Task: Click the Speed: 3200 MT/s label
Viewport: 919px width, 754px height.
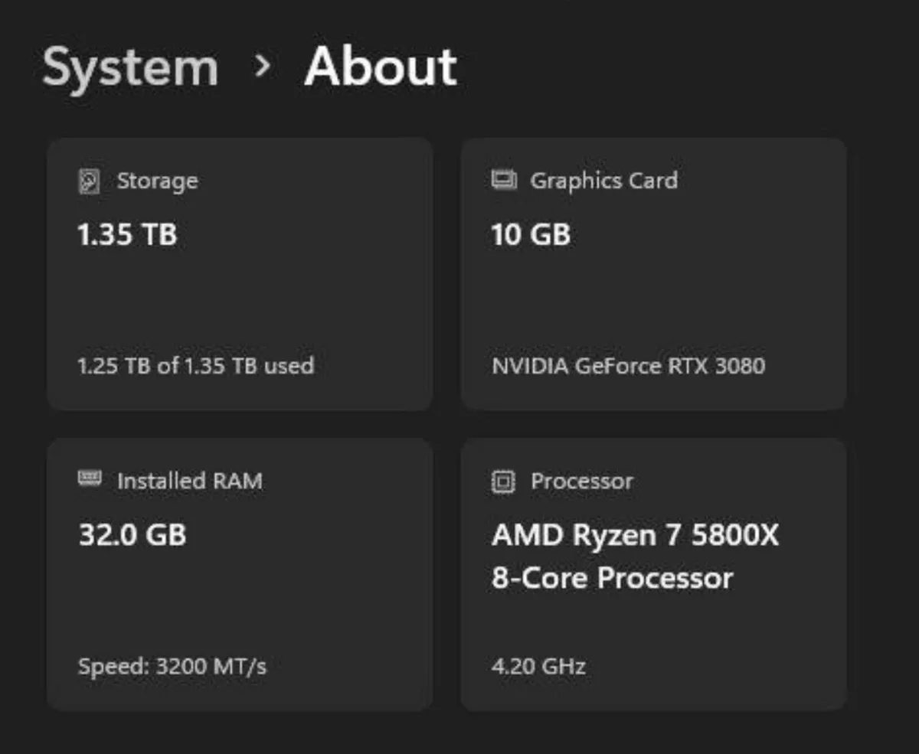Action: (x=172, y=666)
